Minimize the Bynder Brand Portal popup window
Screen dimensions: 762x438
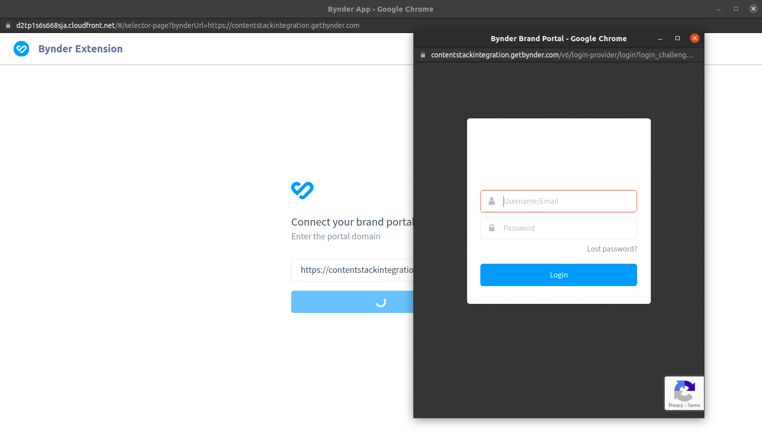(x=660, y=39)
